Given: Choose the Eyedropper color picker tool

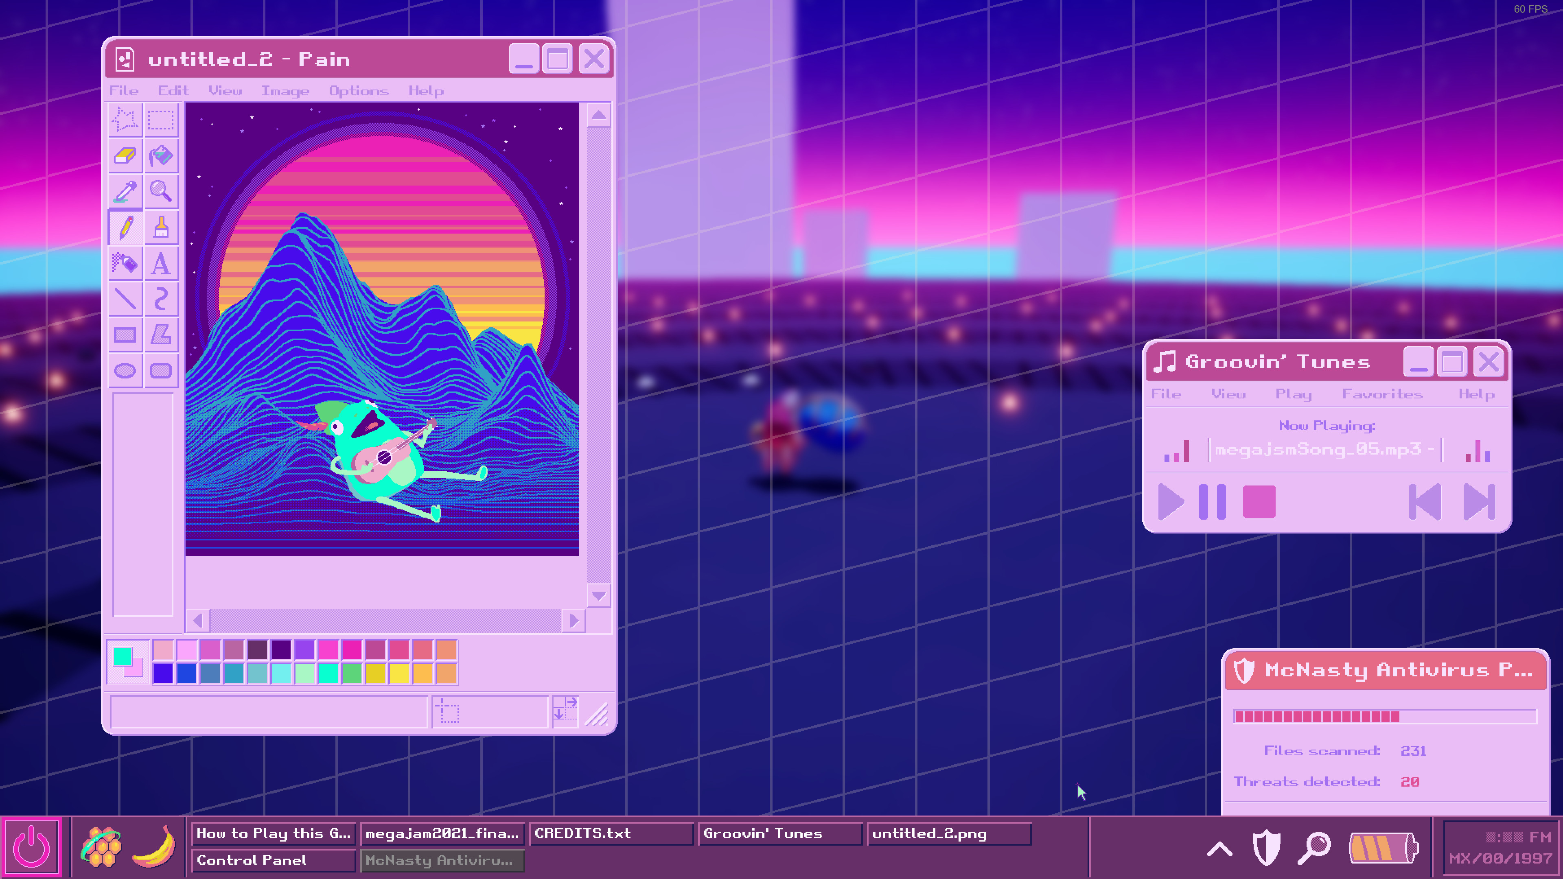Looking at the screenshot, I should [126, 191].
